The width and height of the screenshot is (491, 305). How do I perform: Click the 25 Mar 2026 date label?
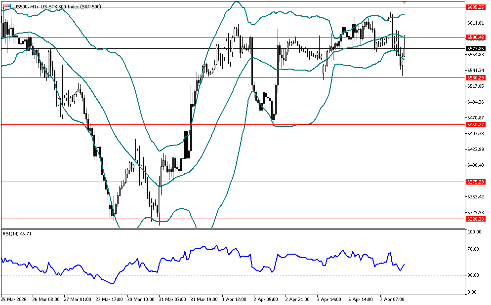13,299
